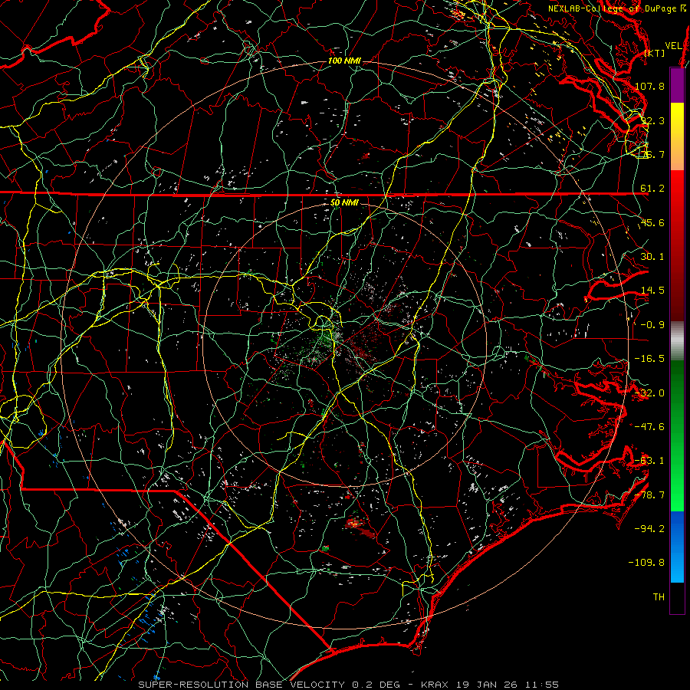This screenshot has width=690, height=690.
Task: Pick the black TH segment of the color bar
Action: click(677, 597)
